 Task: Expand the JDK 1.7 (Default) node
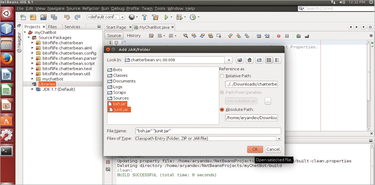(x=33, y=89)
